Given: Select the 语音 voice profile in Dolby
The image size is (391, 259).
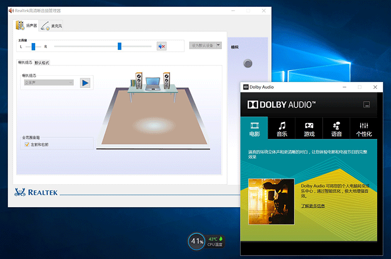Looking at the screenshot, I should pos(336,128).
